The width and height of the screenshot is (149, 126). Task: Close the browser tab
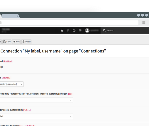17,16
